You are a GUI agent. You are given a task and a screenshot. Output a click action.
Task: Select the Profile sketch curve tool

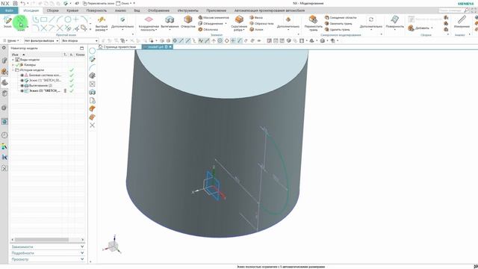pos(36,19)
